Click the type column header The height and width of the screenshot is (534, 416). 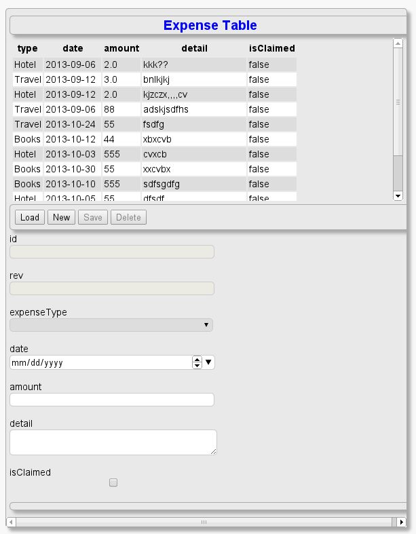pyautogui.click(x=28, y=48)
